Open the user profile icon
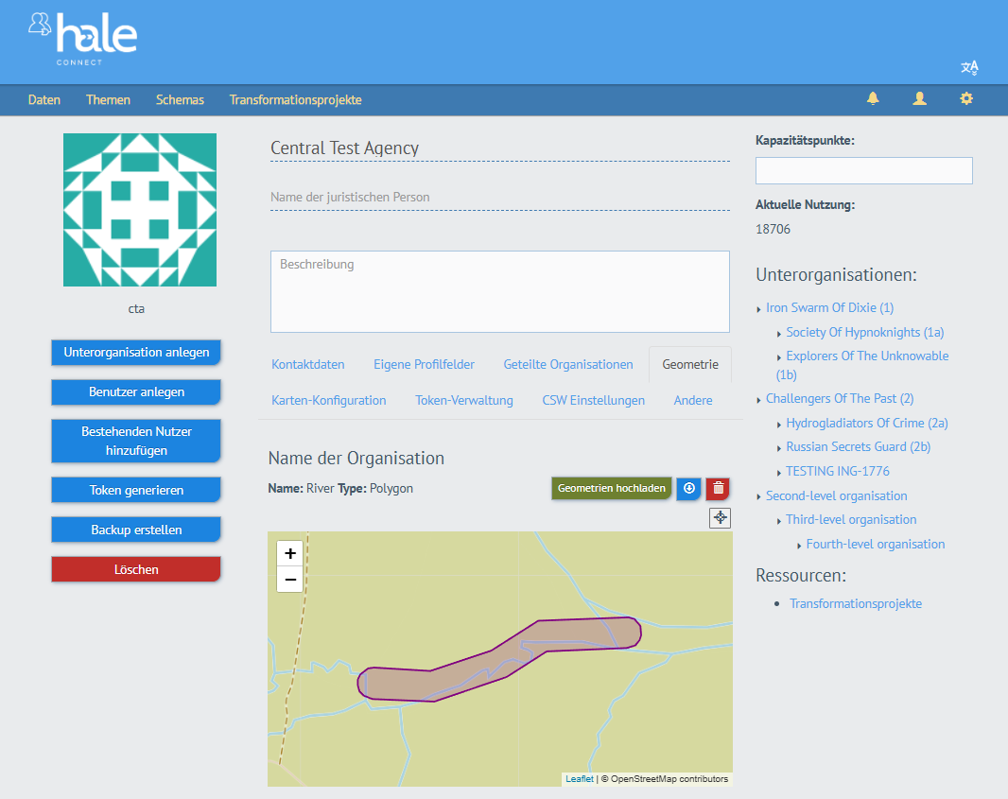1008x799 pixels. pyautogui.click(x=919, y=98)
